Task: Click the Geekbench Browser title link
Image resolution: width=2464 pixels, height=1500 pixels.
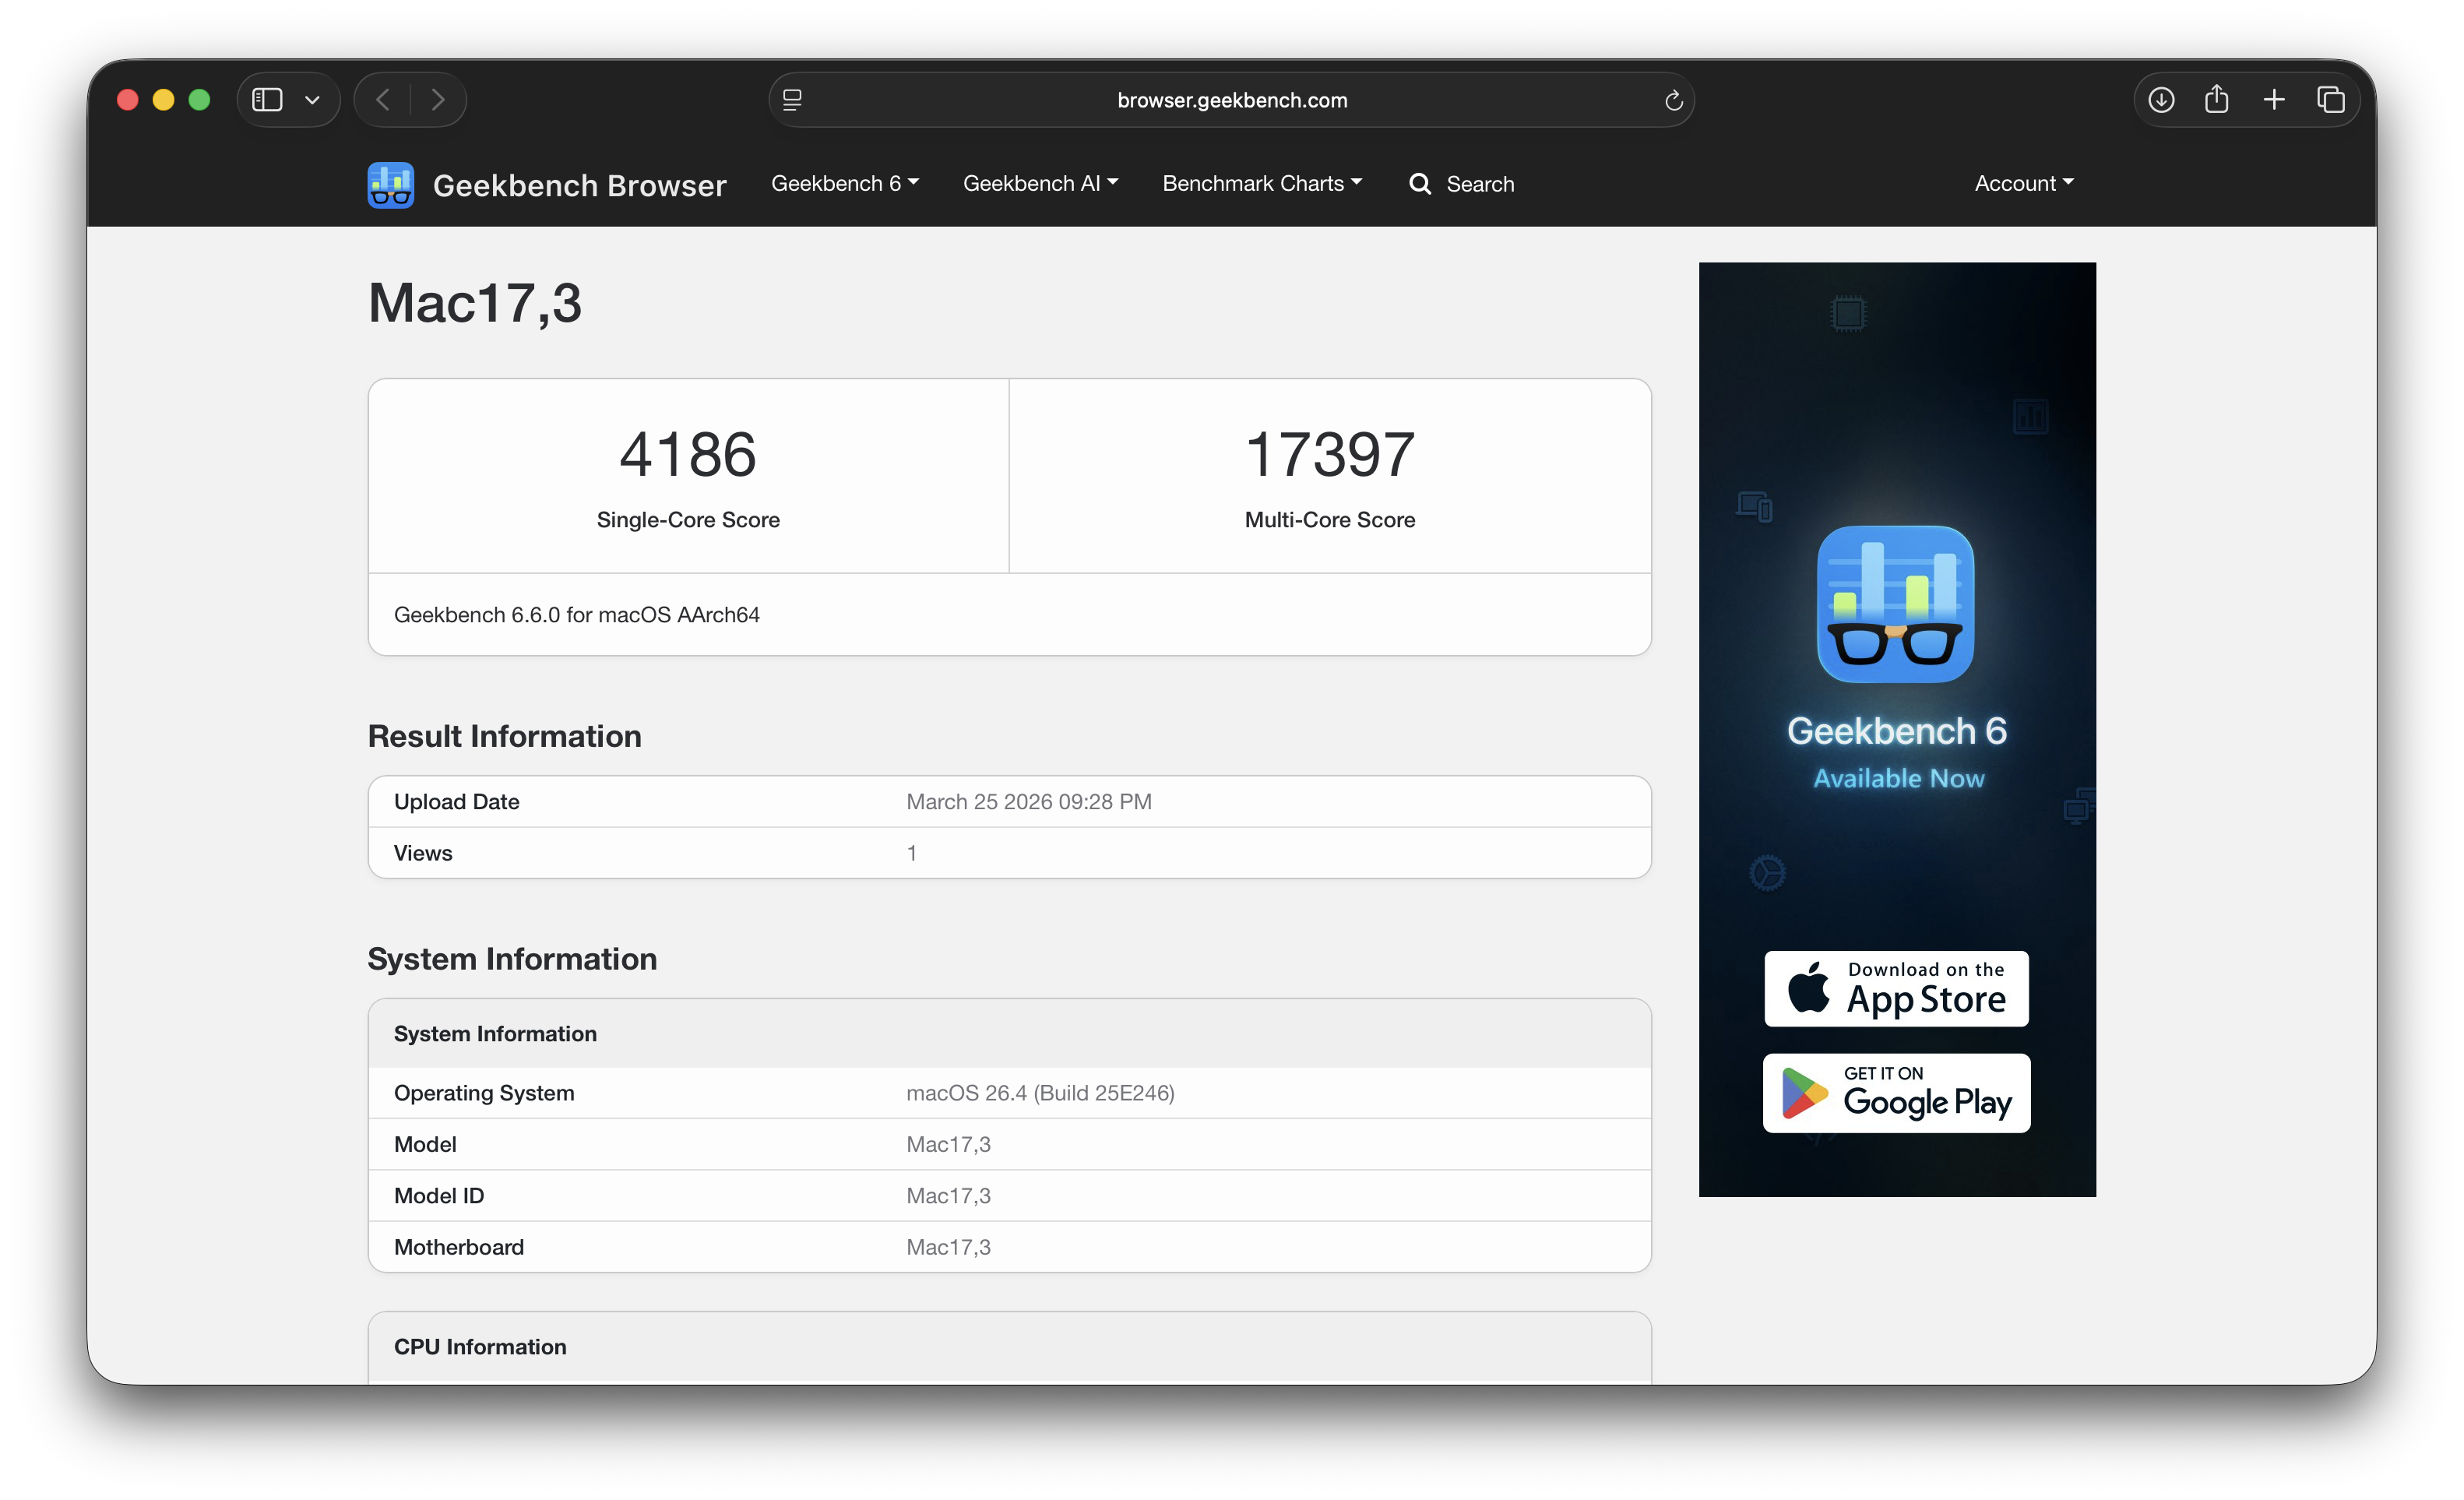Action: (x=579, y=186)
